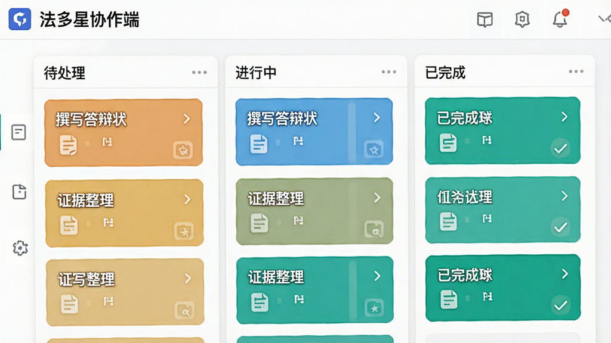Click document icon on yellow 证据整理 card in 待处理

pyautogui.click(x=69, y=225)
